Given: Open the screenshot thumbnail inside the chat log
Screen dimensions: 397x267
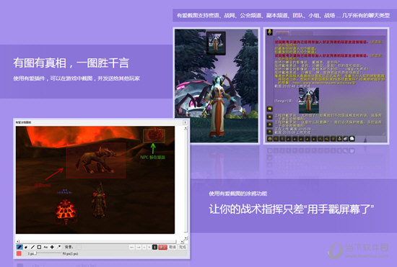Looking at the screenshot, I should point(309,100).
